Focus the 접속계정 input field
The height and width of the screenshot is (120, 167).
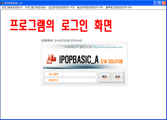tap(79, 74)
